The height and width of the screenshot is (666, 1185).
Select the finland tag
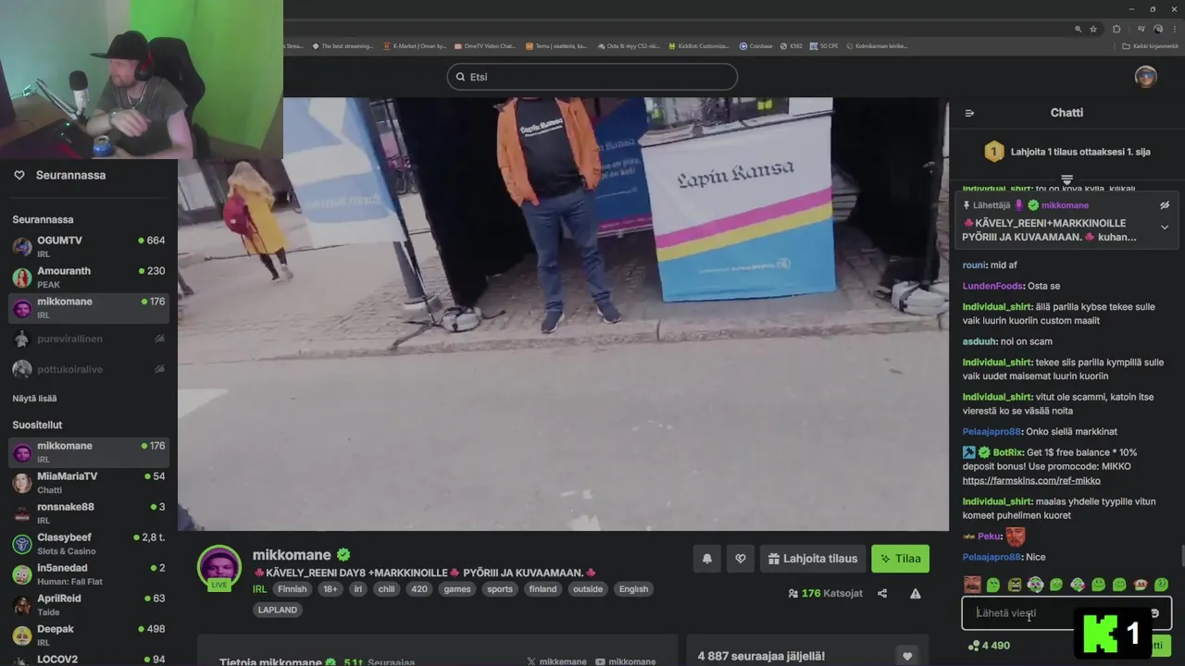click(x=543, y=589)
